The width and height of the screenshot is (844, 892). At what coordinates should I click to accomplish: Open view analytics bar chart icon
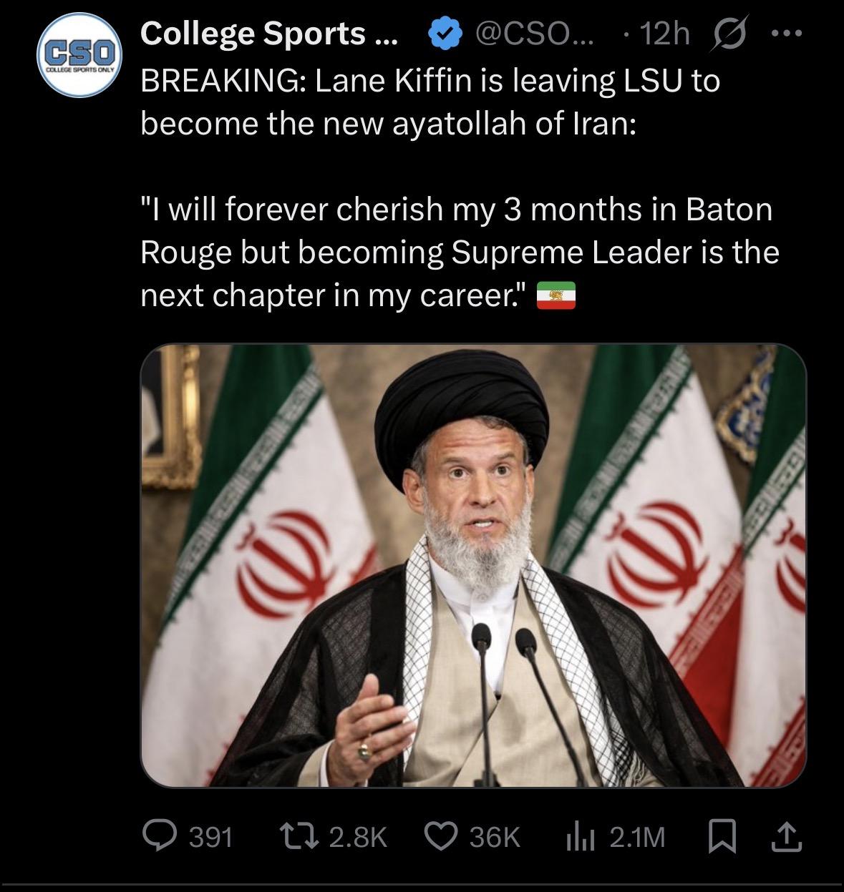pyautogui.click(x=581, y=835)
